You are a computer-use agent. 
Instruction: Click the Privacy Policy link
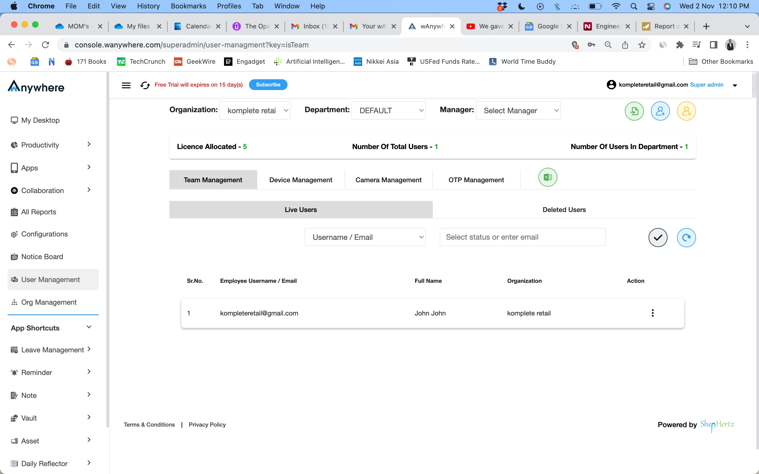pos(207,424)
